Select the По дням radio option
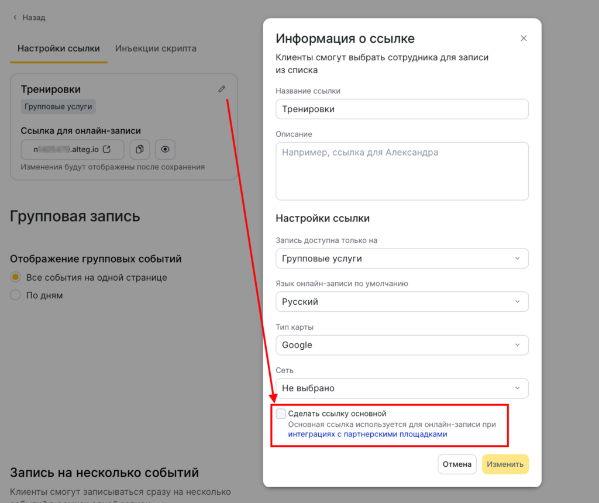Viewport: 599px width, 503px height. (16, 295)
